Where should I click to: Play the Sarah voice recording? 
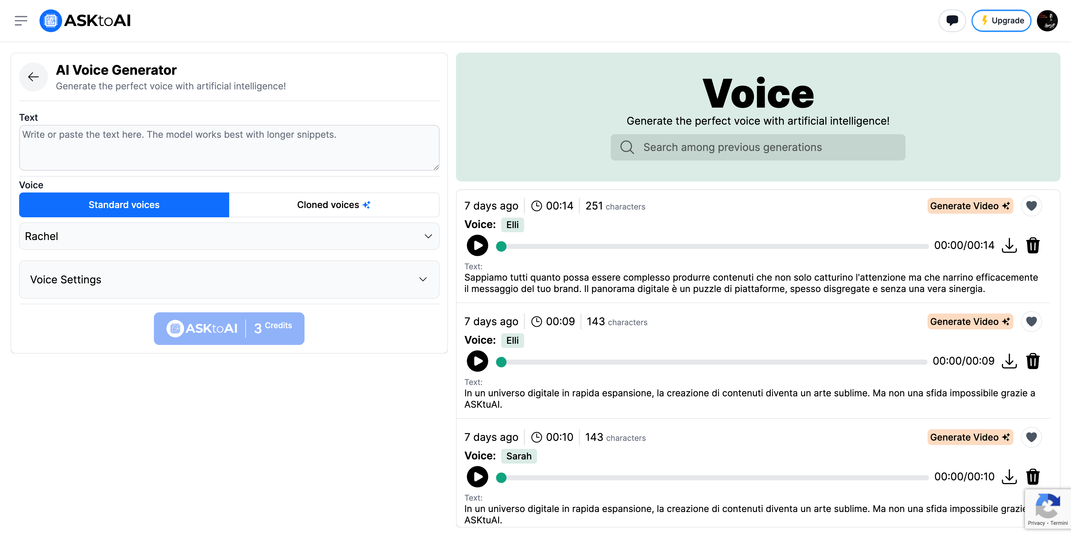tap(477, 476)
